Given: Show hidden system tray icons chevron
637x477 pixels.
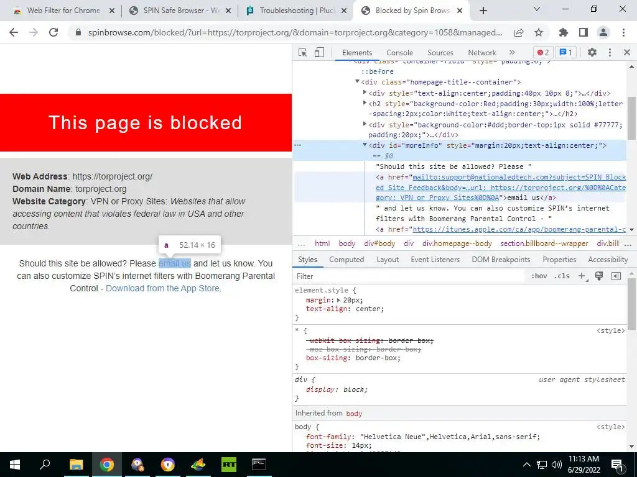Looking at the screenshot, I should tap(526, 465).
